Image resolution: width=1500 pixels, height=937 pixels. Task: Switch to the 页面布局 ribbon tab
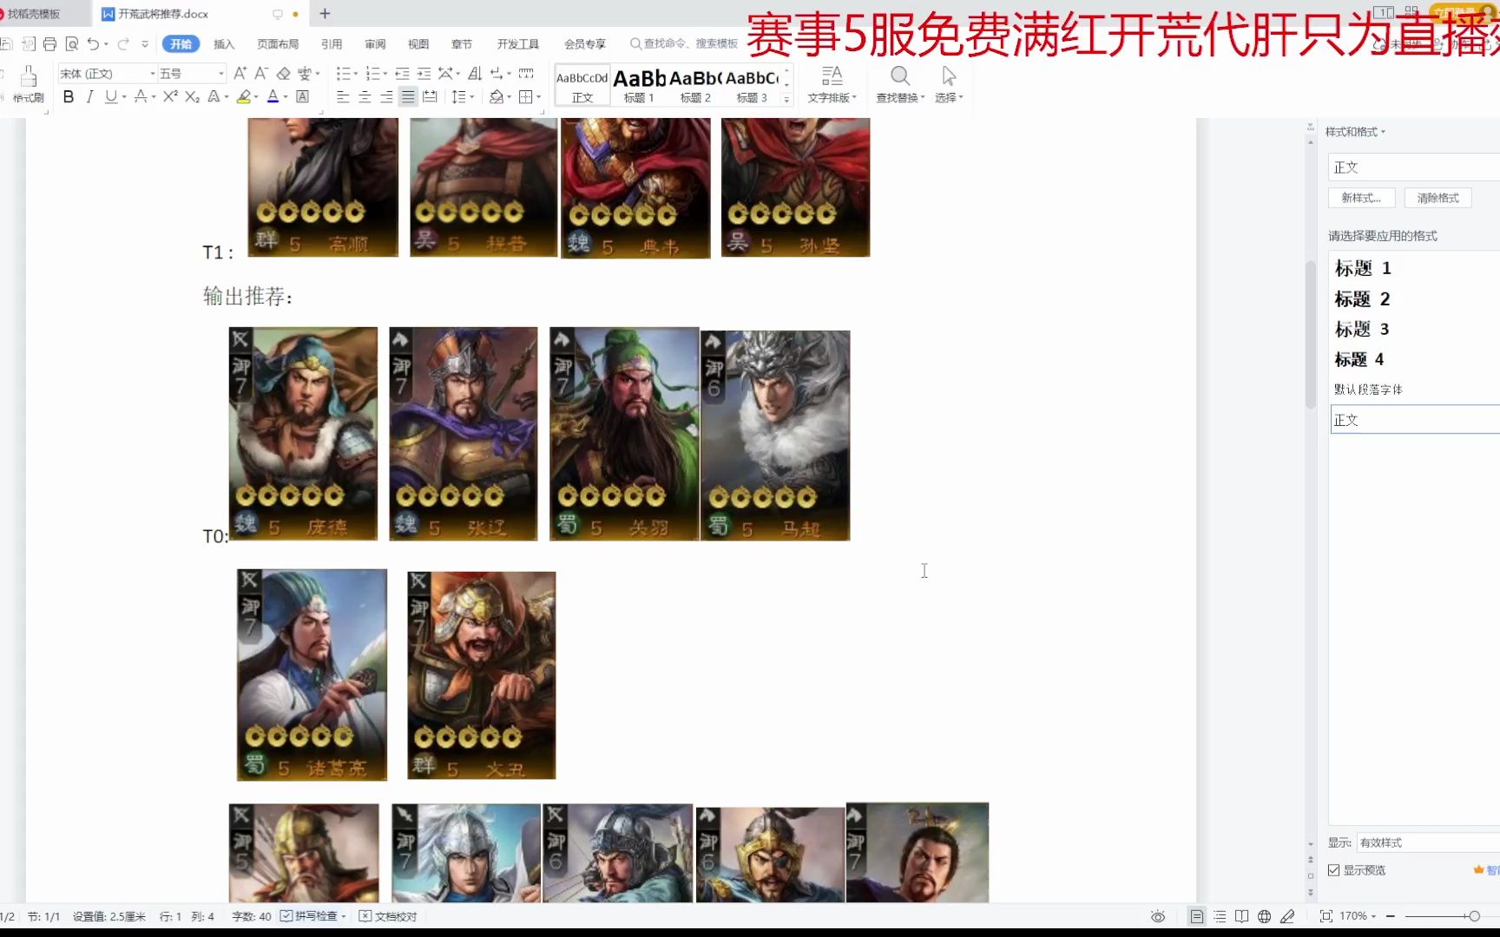point(278,44)
